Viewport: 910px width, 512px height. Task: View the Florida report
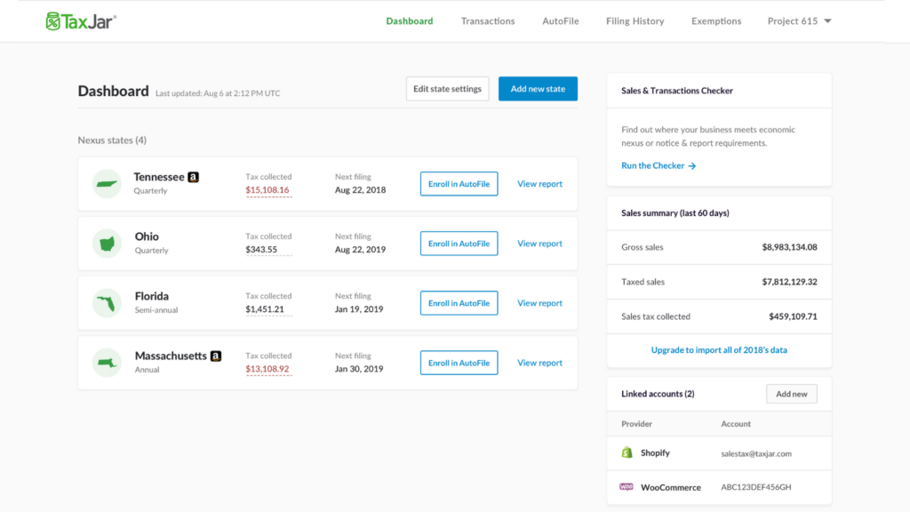coord(539,302)
